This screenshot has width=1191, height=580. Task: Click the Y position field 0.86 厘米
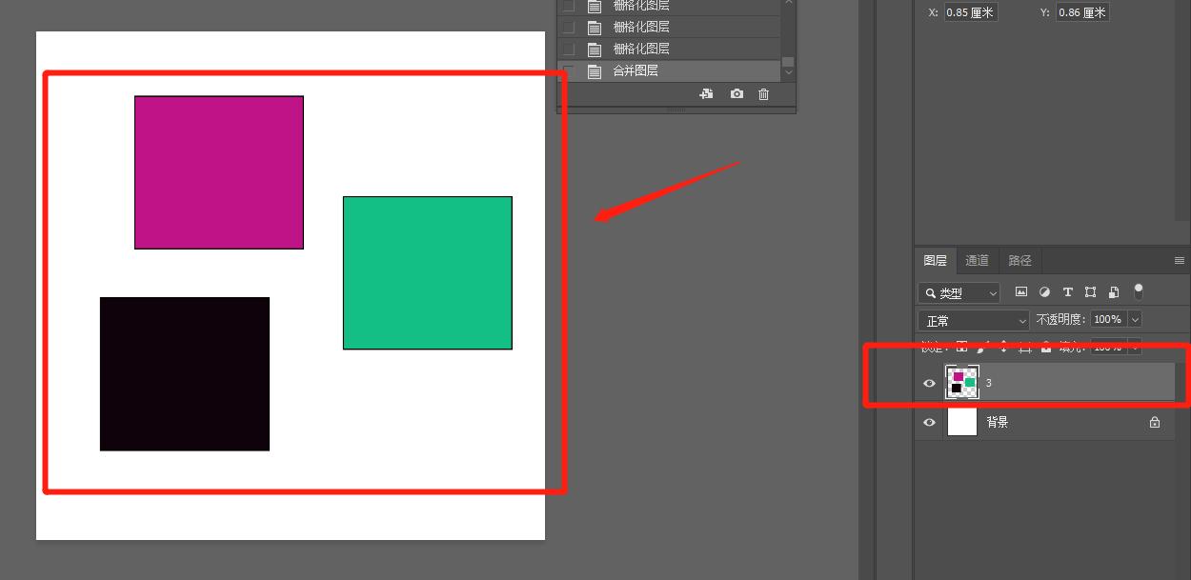tap(1082, 12)
